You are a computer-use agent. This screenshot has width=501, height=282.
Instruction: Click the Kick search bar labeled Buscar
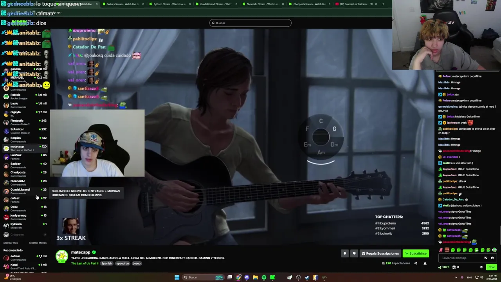250,23
